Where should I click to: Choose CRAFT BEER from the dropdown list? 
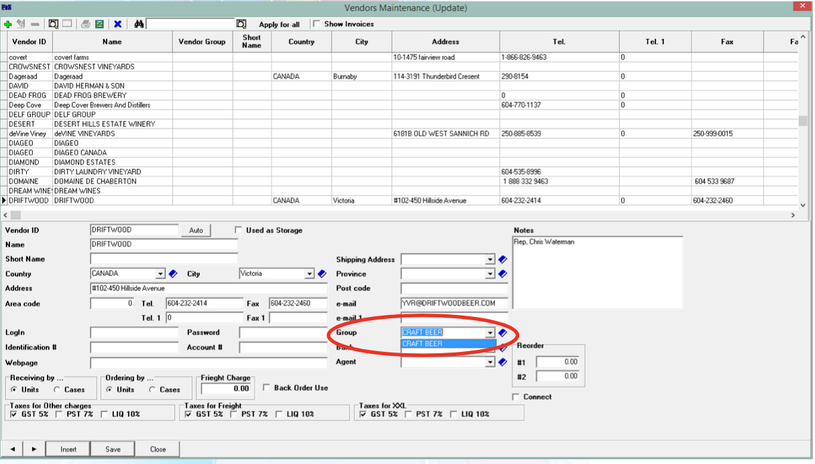point(448,344)
